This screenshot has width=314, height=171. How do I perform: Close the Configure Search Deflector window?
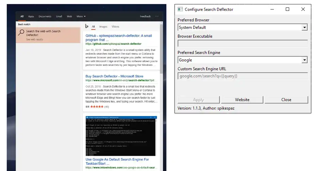pyautogui.click(x=303, y=9)
